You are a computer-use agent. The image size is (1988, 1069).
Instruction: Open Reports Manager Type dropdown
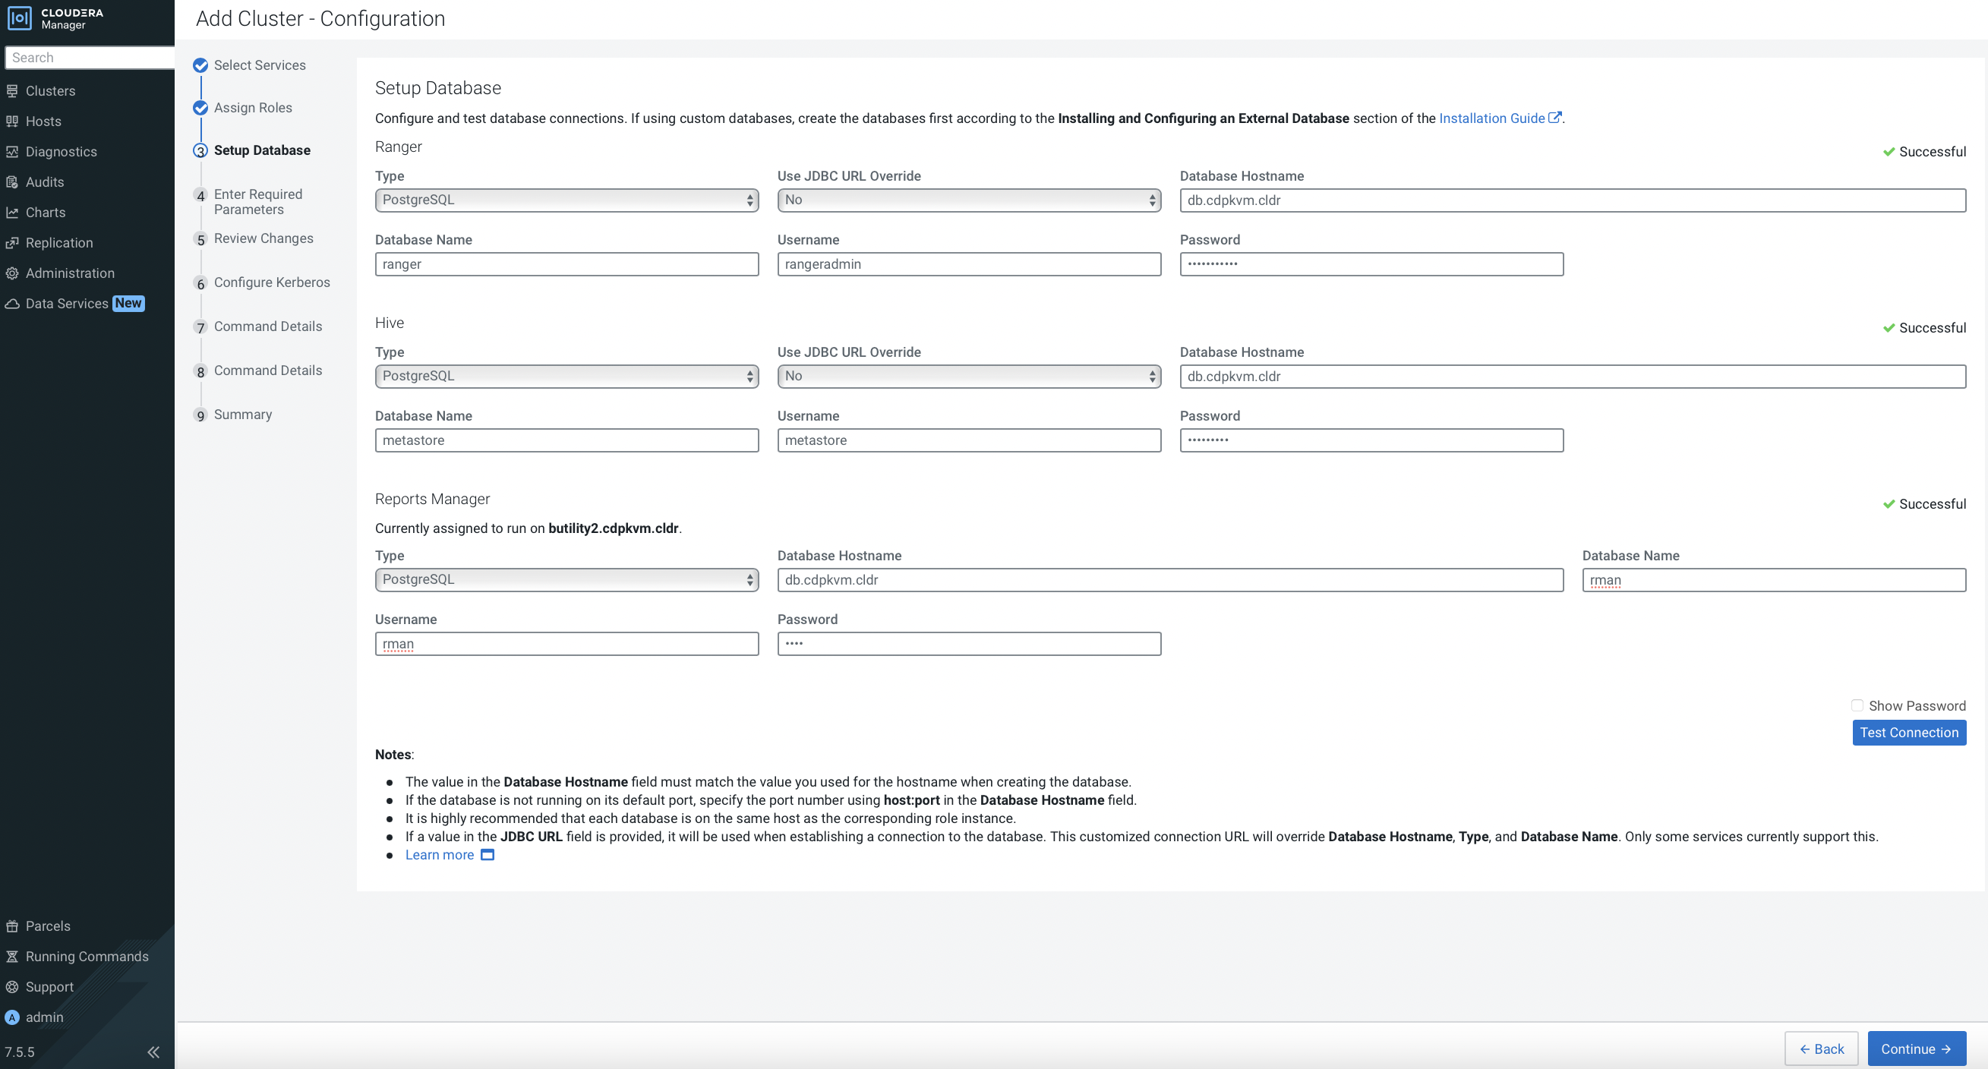coord(566,579)
